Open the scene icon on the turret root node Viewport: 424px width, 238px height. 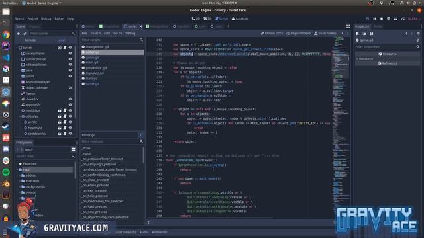pyautogui.click(x=60, y=48)
